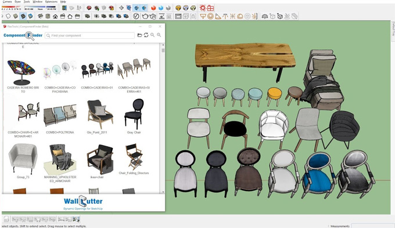The height and width of the screenshot is (228, 395).
Task: Toggle the Shaded with Textures style
Action: click(23, 16)
